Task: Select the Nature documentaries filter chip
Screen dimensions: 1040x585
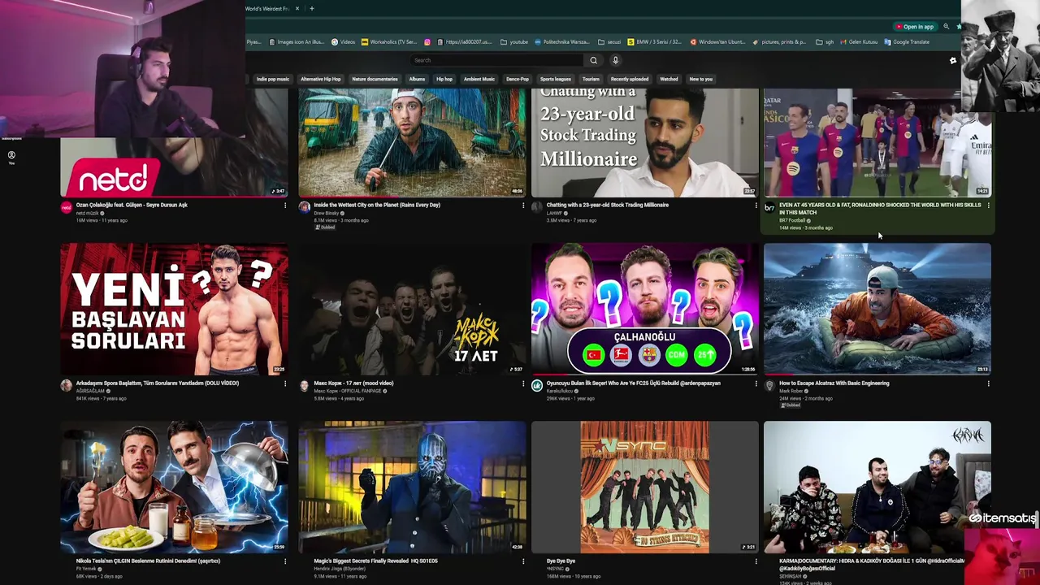Action: [x=375, y=79]
